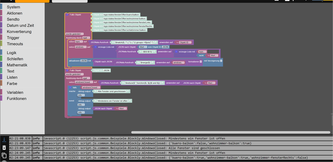333x162 pixels.
Task: Edit text Alle Fenster sind geschlossen
Action: pos(112,91)
